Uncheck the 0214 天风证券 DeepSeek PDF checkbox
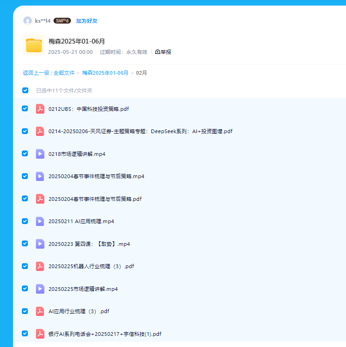 pyautogui.click(x=25, y=131)
